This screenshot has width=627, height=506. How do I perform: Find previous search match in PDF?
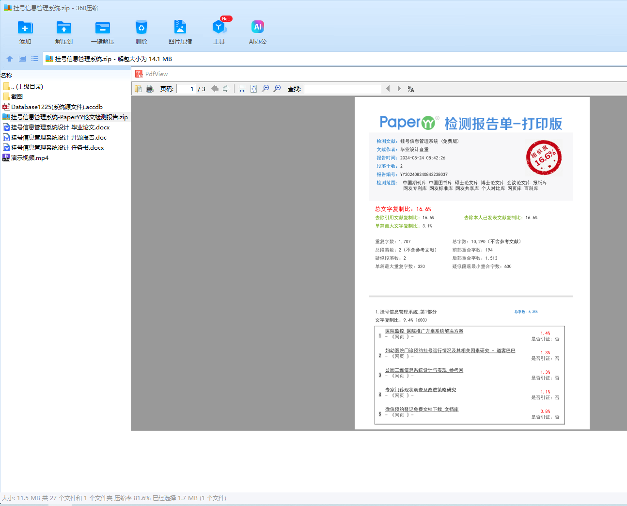388,89
